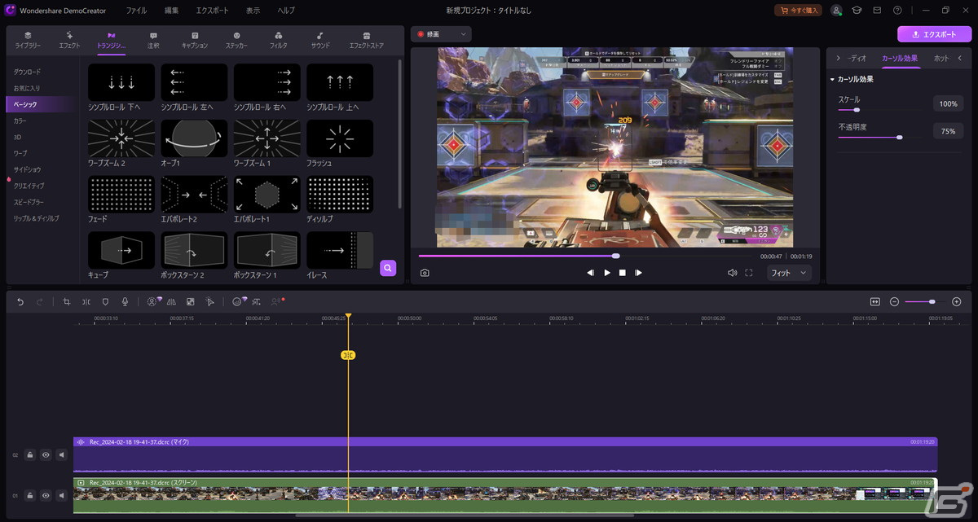The image size is (978, 522).
Task: Start voiceover with microphone icon
Action: tap(125, 301)
